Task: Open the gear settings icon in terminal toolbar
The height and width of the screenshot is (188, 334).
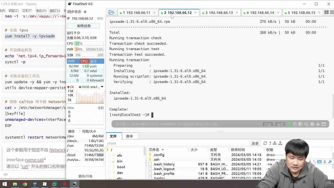Action: [312, 124]
